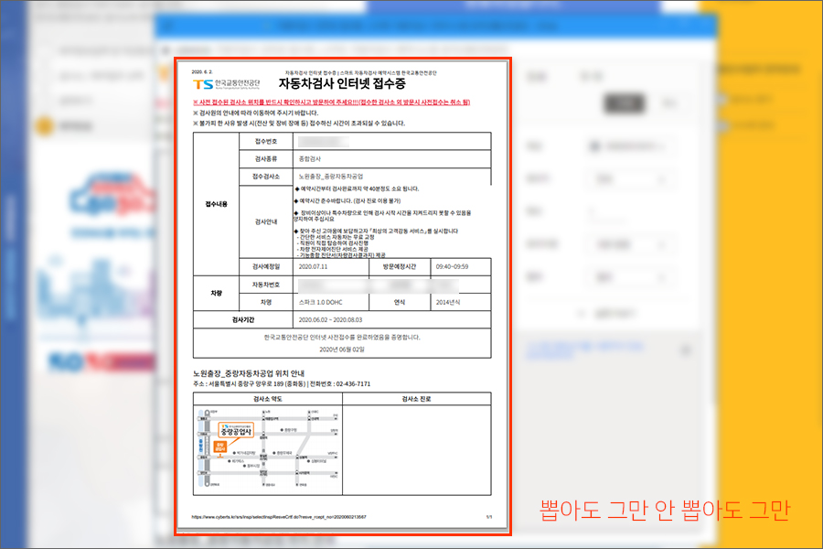Click the dark button in blurred print panel
The image size is (823, 549).
click(624, 103)
